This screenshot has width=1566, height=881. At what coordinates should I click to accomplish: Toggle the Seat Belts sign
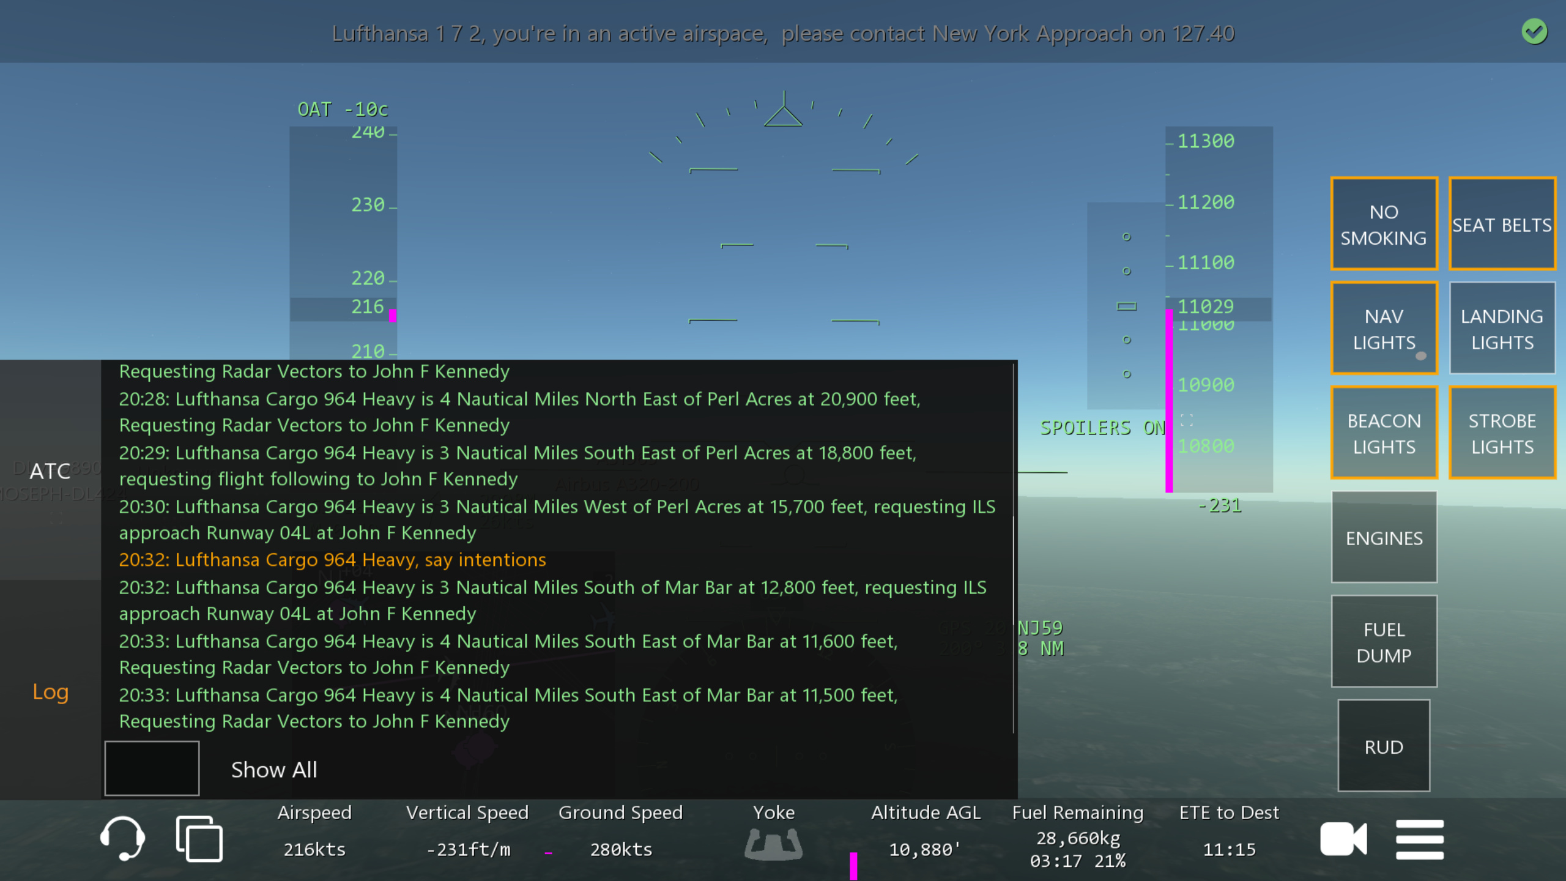[1502, 224]
